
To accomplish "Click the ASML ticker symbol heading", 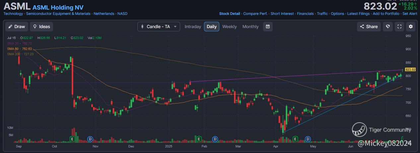I will (x=17, y=7).
